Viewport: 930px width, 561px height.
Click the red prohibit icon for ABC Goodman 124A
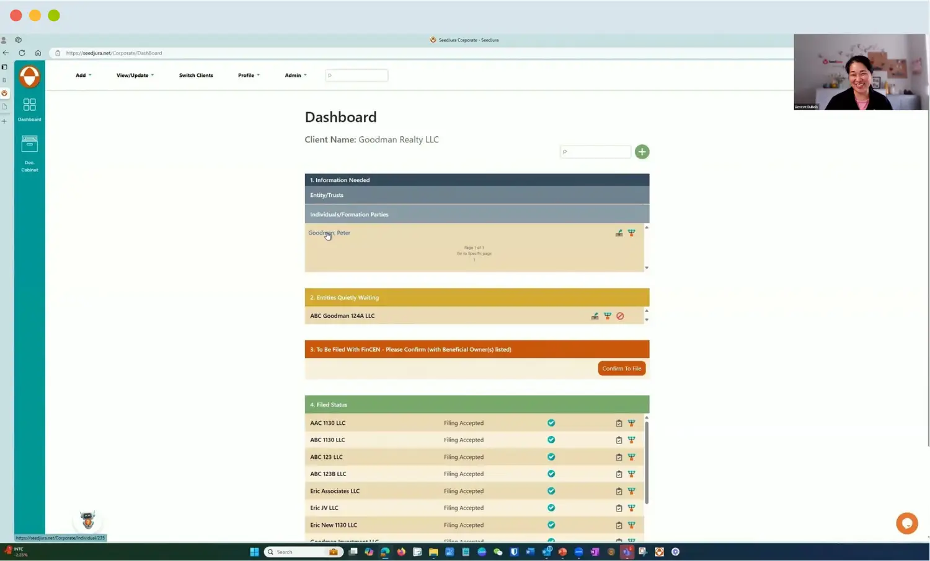point(620,316)
